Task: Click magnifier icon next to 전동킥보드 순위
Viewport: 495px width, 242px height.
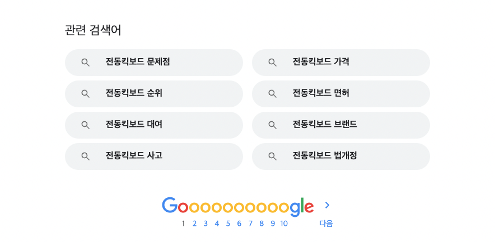Action: point(86,93)
